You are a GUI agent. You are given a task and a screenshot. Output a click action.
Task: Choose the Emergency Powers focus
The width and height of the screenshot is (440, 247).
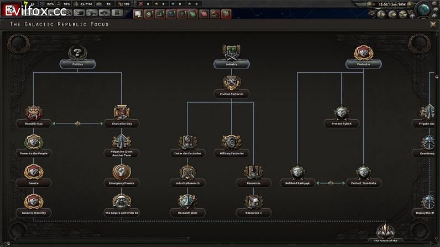click(122, 173)
